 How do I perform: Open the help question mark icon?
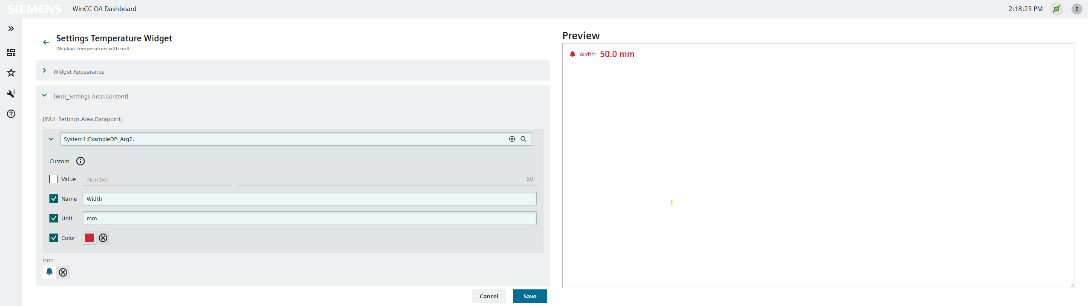(x=11, y=114)
